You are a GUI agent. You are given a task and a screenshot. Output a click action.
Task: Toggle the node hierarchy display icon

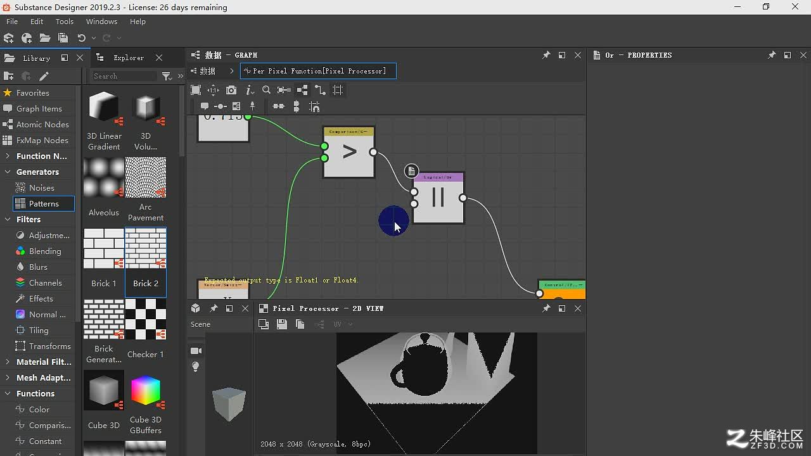302,90
